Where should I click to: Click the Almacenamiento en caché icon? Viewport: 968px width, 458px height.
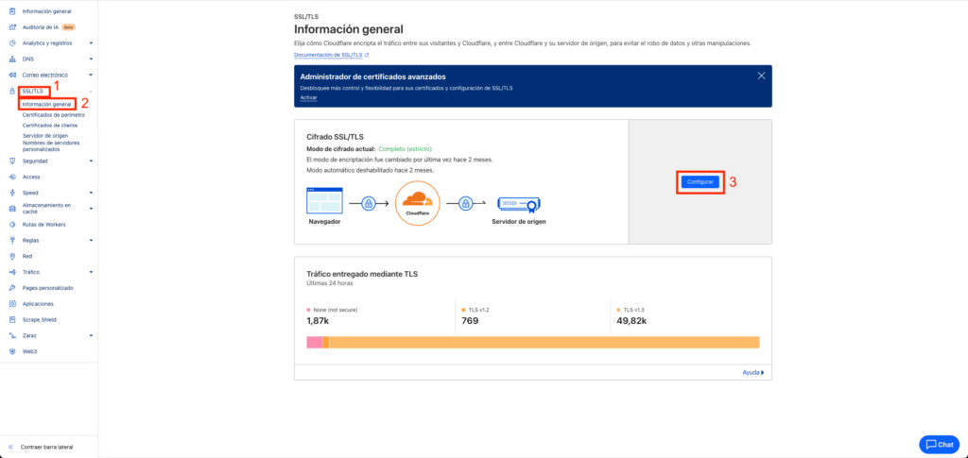click(12, 209)
